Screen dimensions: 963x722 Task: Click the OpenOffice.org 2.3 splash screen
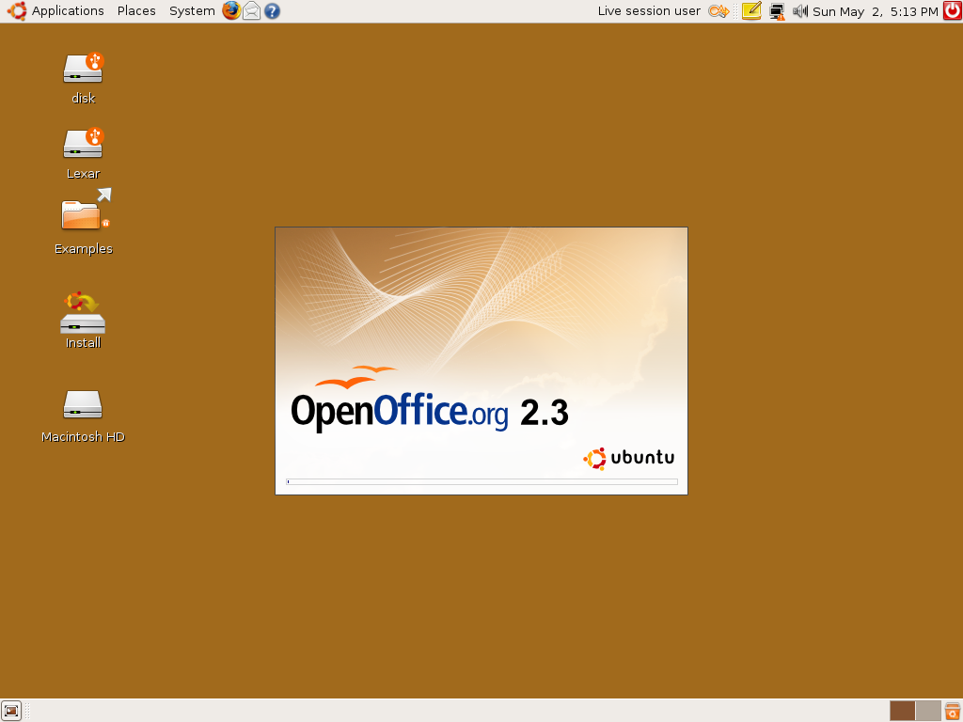(481, 361)
